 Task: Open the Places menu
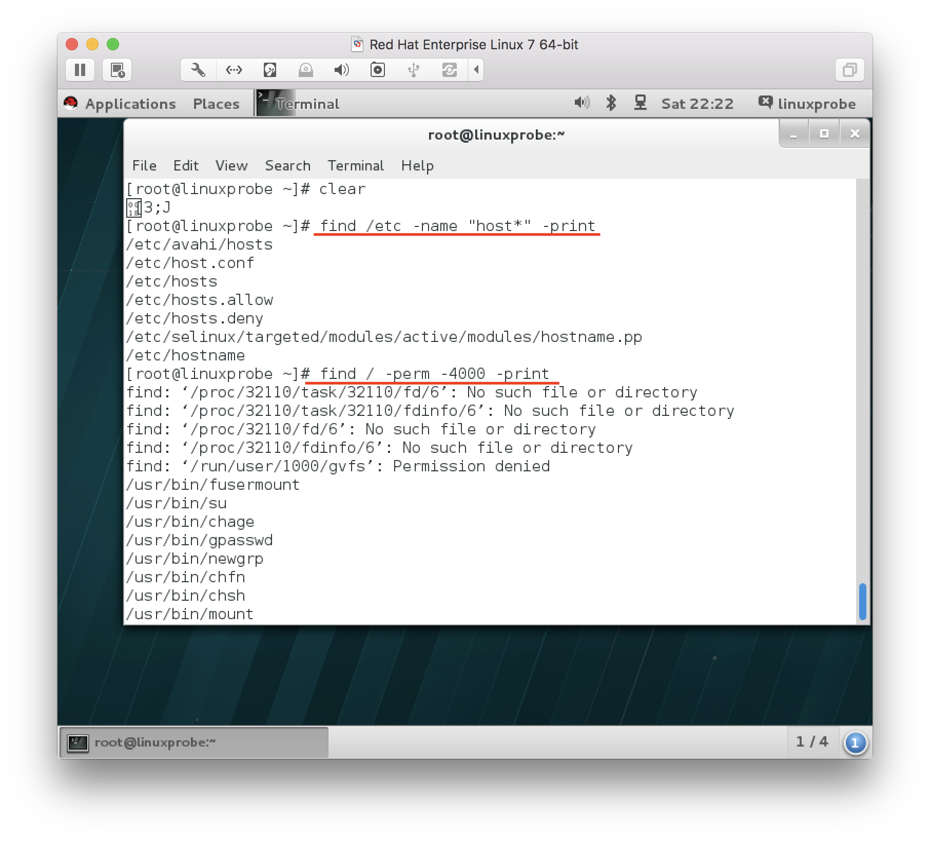[x=216, y=104]
